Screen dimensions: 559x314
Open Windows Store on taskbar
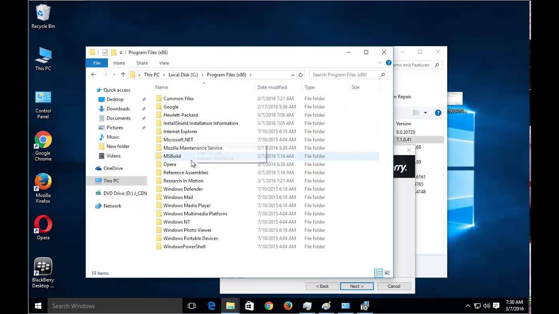[249, 306]
